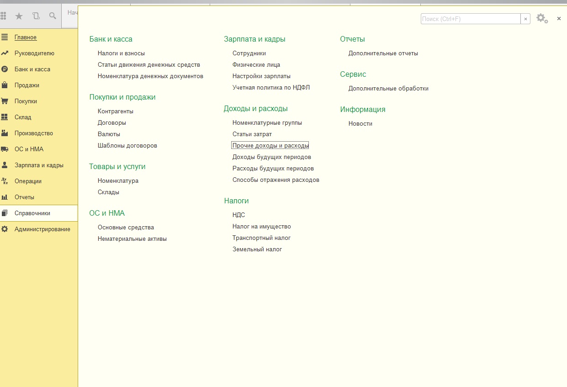The image size is (567, 387).
Task: Open the sections grid menu icon
Action: (3, 16)
